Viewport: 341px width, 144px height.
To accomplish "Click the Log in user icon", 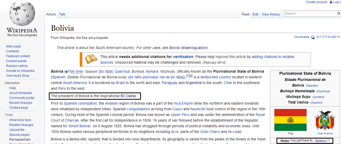I will pos(331,2).
